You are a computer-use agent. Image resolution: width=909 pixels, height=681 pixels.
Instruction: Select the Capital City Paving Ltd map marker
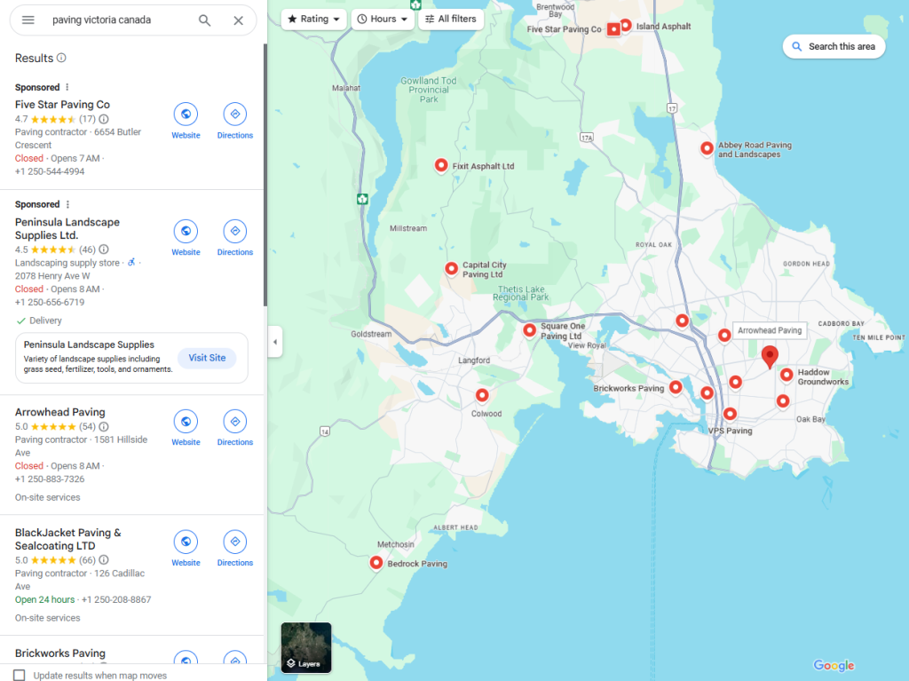(x=451, y=268)
